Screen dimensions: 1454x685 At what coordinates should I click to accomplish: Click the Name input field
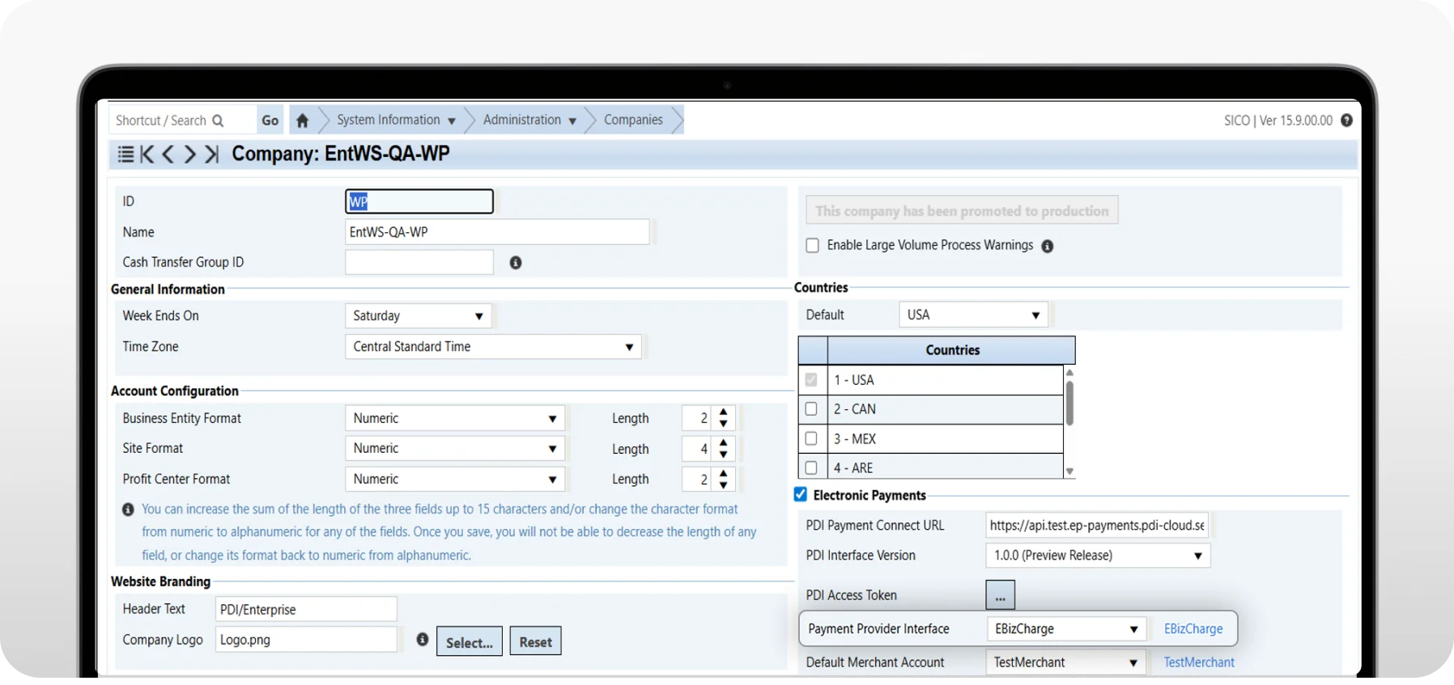[x=497, y=232]
